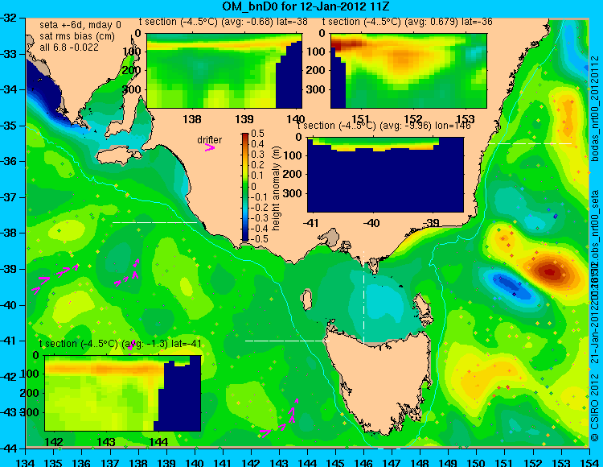Click the height anomaly color bar

click(245, 187)
